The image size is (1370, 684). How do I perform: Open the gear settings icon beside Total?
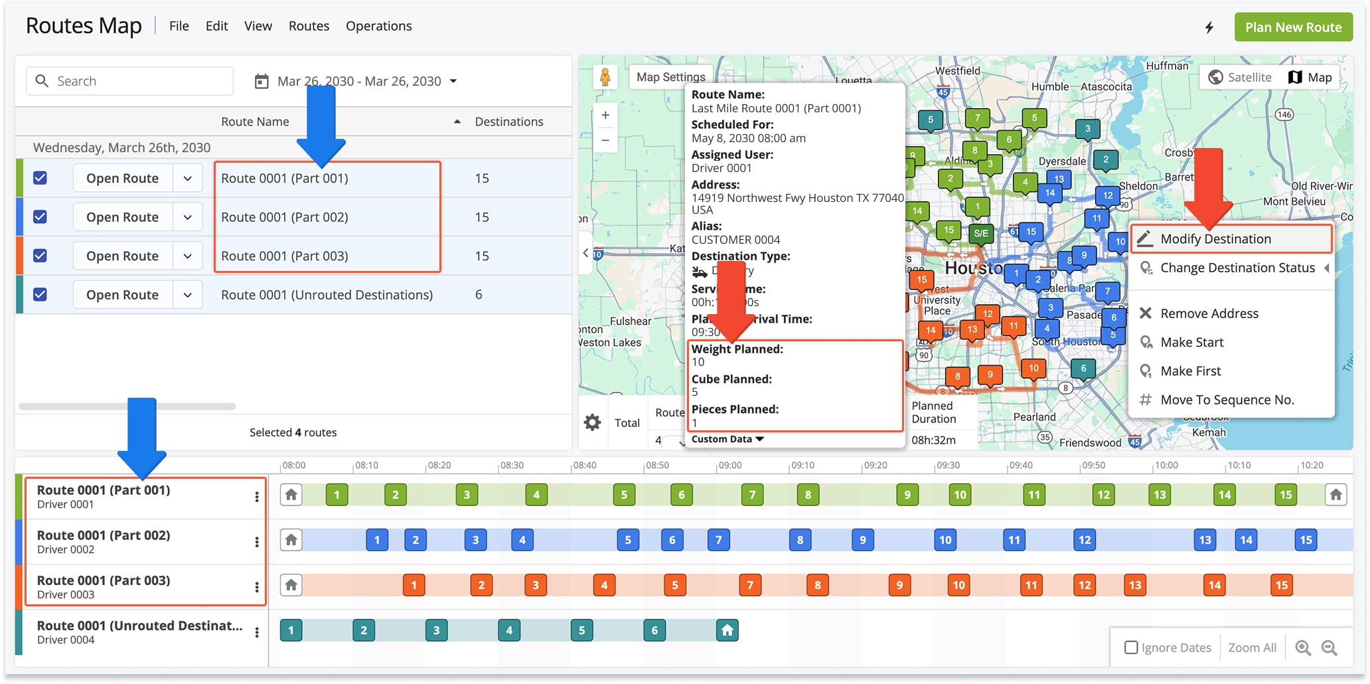coord(592,422)
